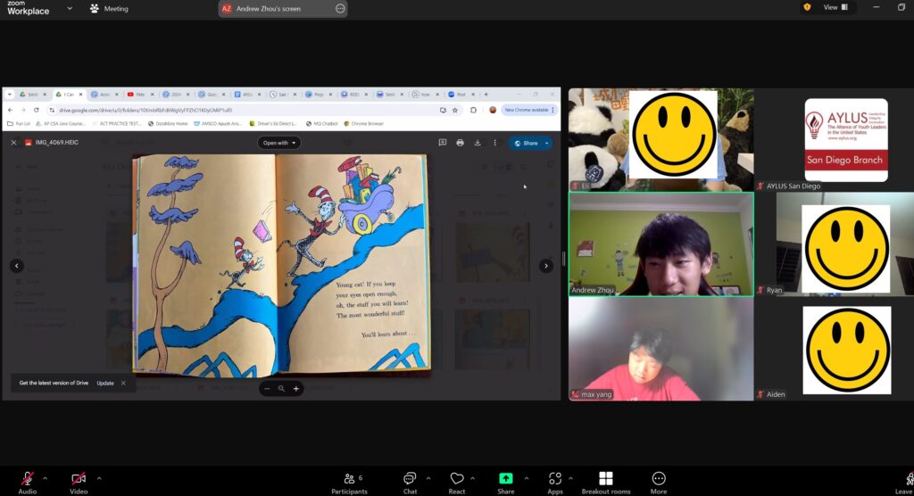Open the More options menu in Zoom toolbar
Image resolution: width=914 pixels, height=496 pixels.
[659, 483]
